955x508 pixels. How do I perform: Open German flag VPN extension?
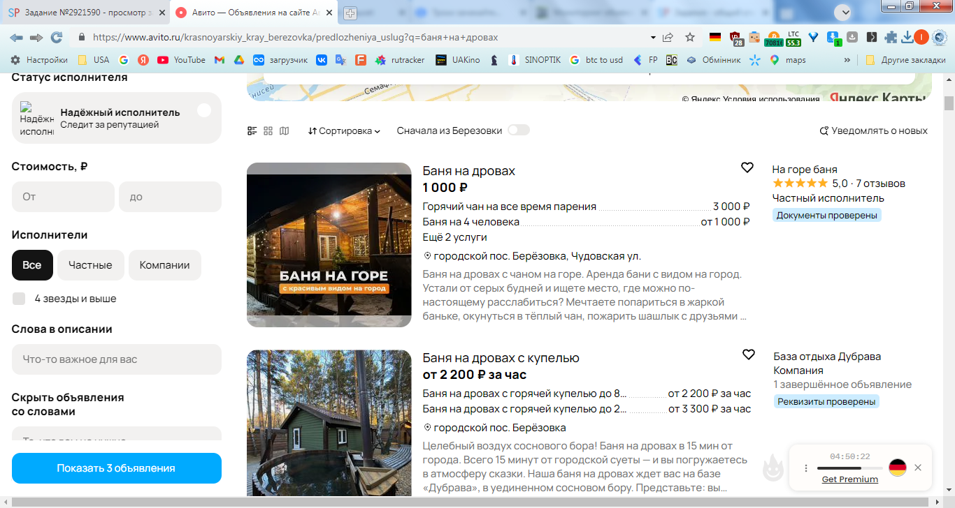click(715, 38)
